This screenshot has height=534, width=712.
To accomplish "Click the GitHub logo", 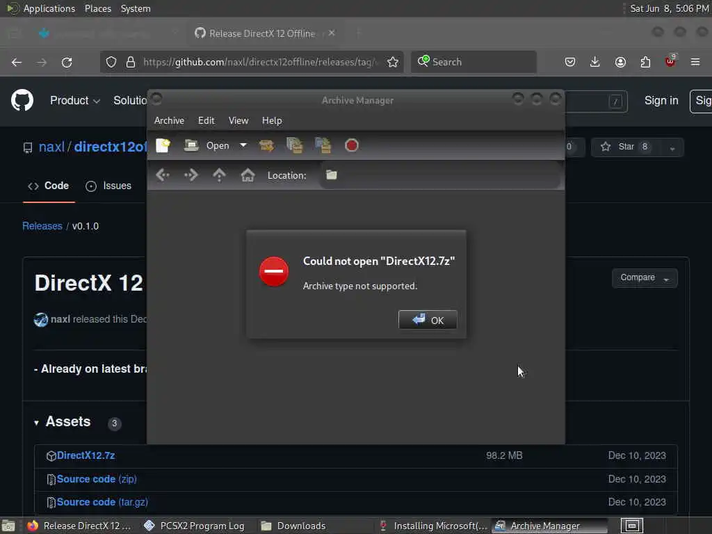I will coord(22,100).
